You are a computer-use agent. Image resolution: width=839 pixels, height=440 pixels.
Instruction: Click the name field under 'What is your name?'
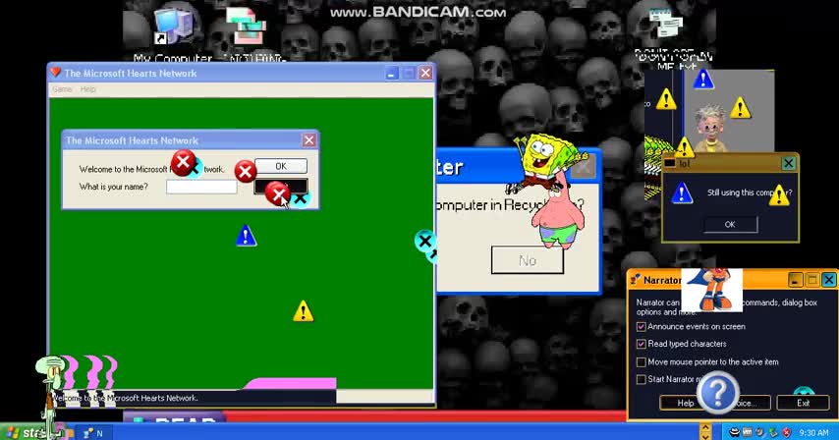coord(201,187)
